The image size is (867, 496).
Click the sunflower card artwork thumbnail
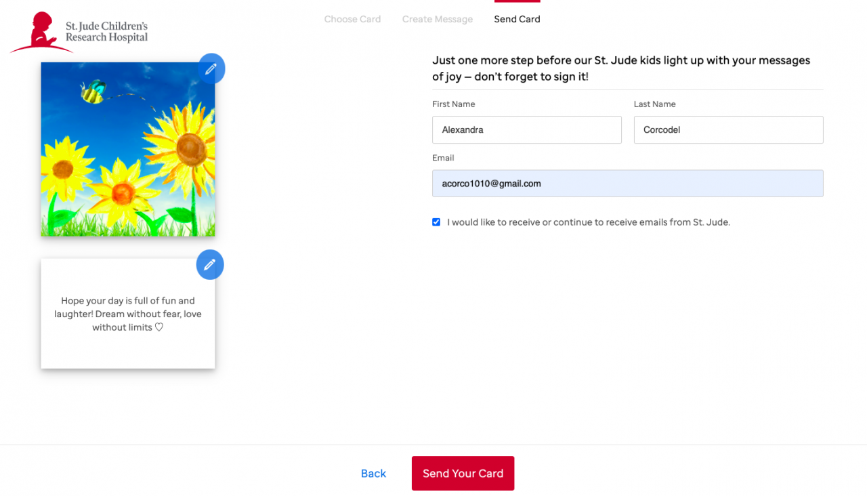(127, 150)
